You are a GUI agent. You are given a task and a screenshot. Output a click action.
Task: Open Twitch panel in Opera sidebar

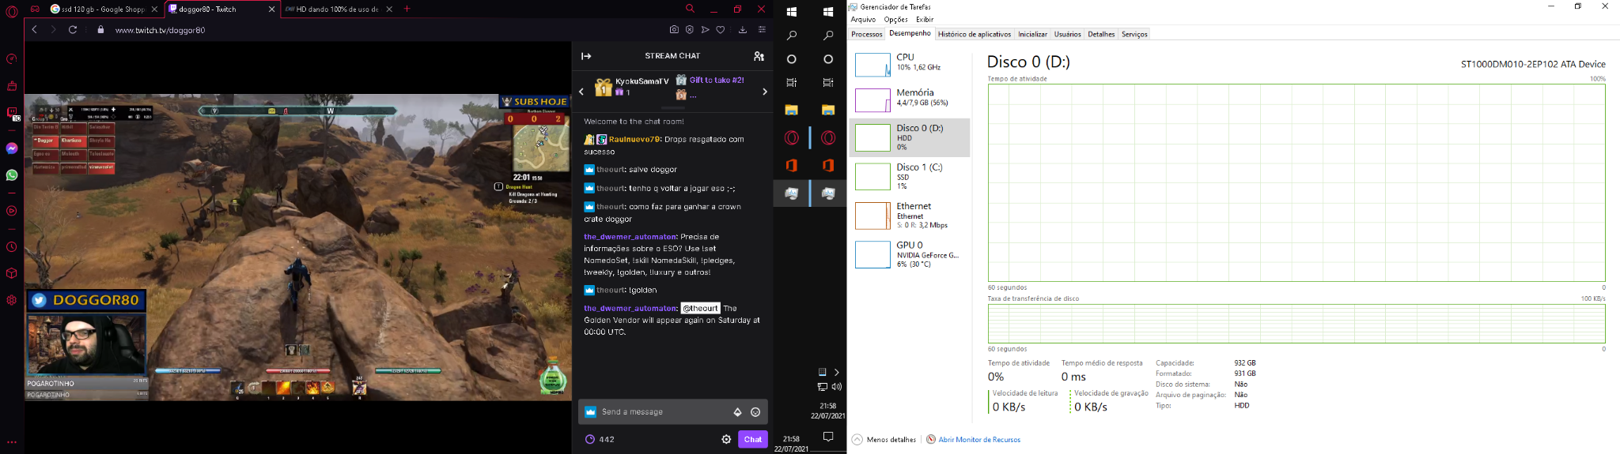[12, 113]
